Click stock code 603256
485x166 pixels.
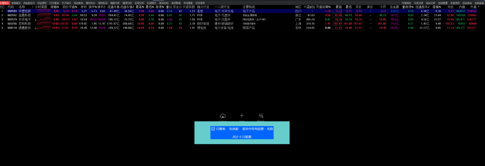pos(12,23)
